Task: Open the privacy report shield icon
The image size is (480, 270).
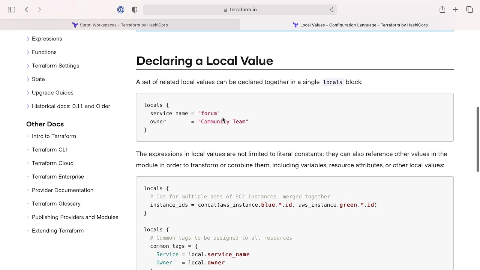Action: pyautogui.click(x=135, y=10)
